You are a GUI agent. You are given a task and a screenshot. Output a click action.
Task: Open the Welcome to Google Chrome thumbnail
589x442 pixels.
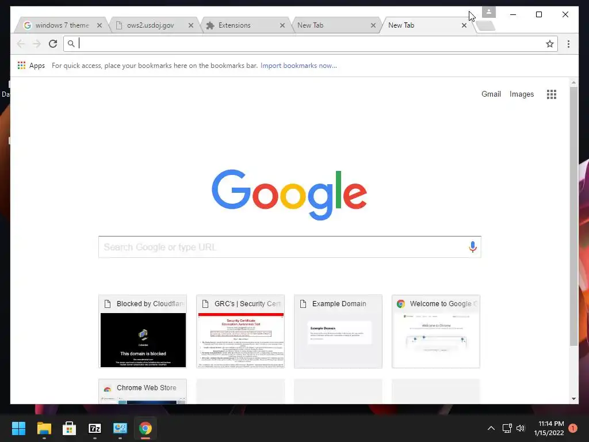click(x=436, y=331)
